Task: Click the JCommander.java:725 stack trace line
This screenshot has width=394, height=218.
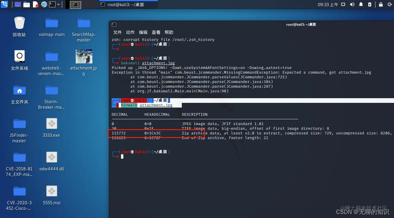Action: pos(209,77)
